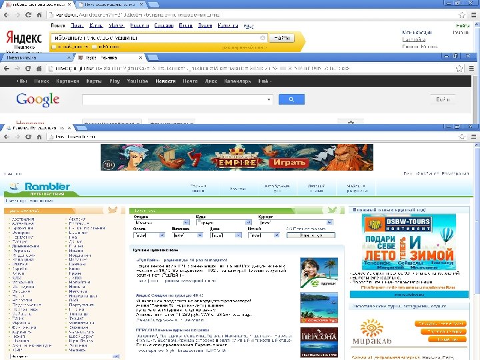
Task: Go back in the Rambler browser window
Action: coord(7,137)
